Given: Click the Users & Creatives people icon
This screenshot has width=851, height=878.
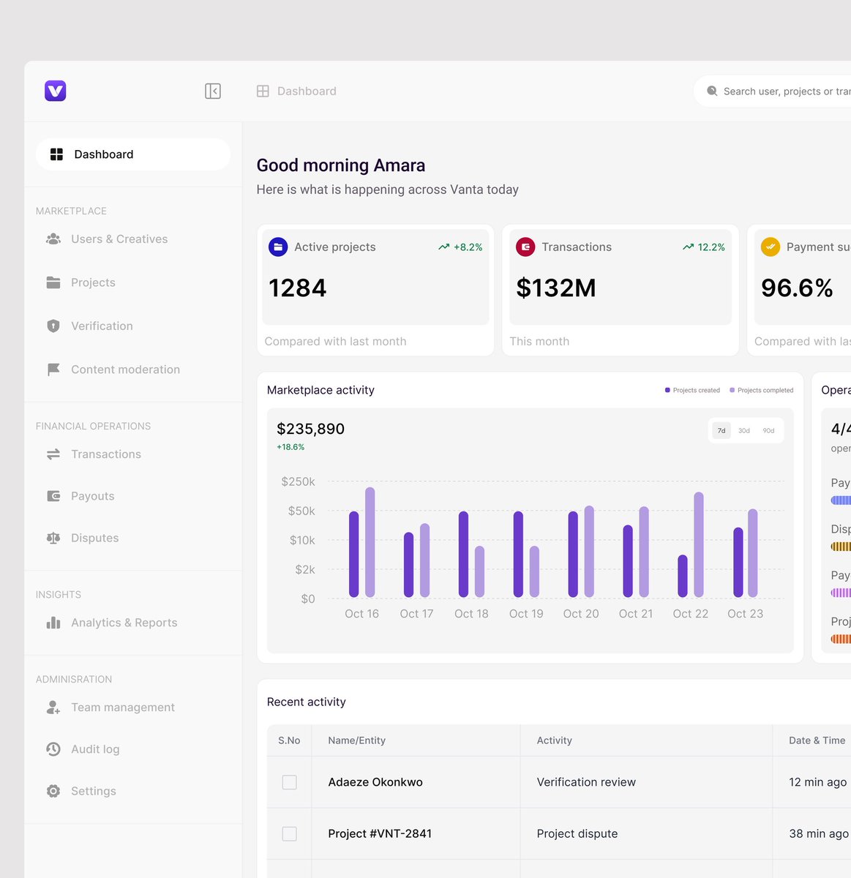Looking at the screenshot, I should tap(53, 239).
